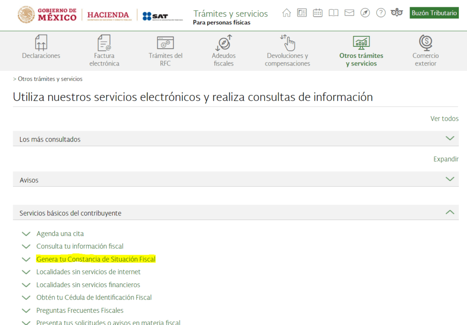Expand Agenda una cita item chevron

[x=26, y=234]
